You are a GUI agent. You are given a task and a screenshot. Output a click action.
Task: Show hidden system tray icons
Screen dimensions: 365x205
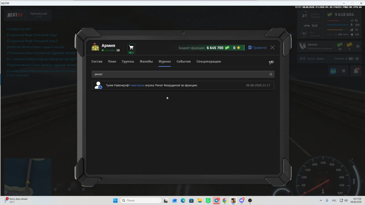tap(321, 201)
